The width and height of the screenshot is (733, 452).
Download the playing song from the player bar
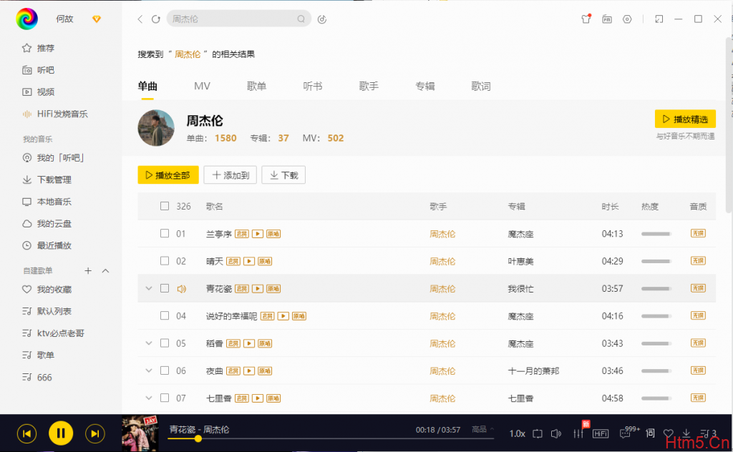click(x=686, y=433)
